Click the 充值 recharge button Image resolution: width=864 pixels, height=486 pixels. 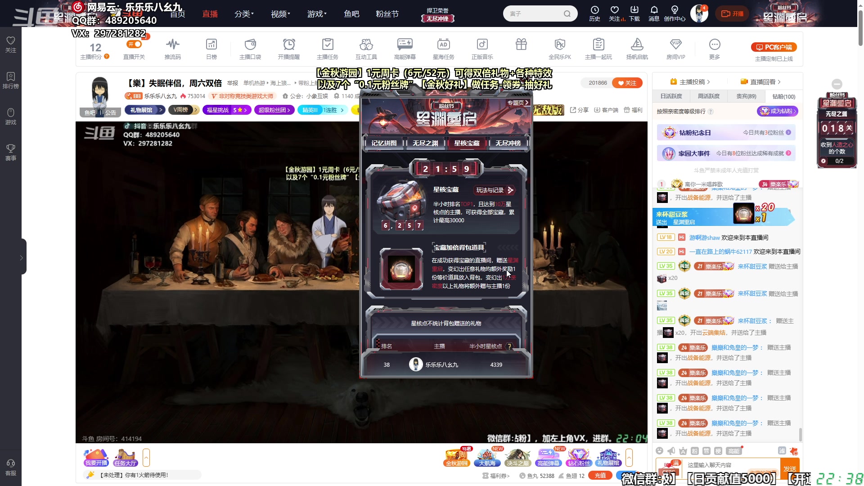600,475
